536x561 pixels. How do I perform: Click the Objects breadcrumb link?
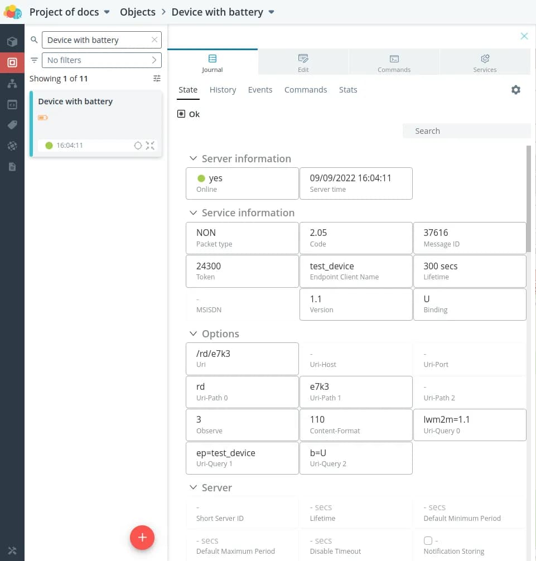(x=137, y=12)
